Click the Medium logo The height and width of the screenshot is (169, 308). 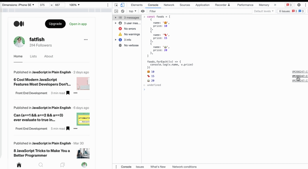coord(19,24)
